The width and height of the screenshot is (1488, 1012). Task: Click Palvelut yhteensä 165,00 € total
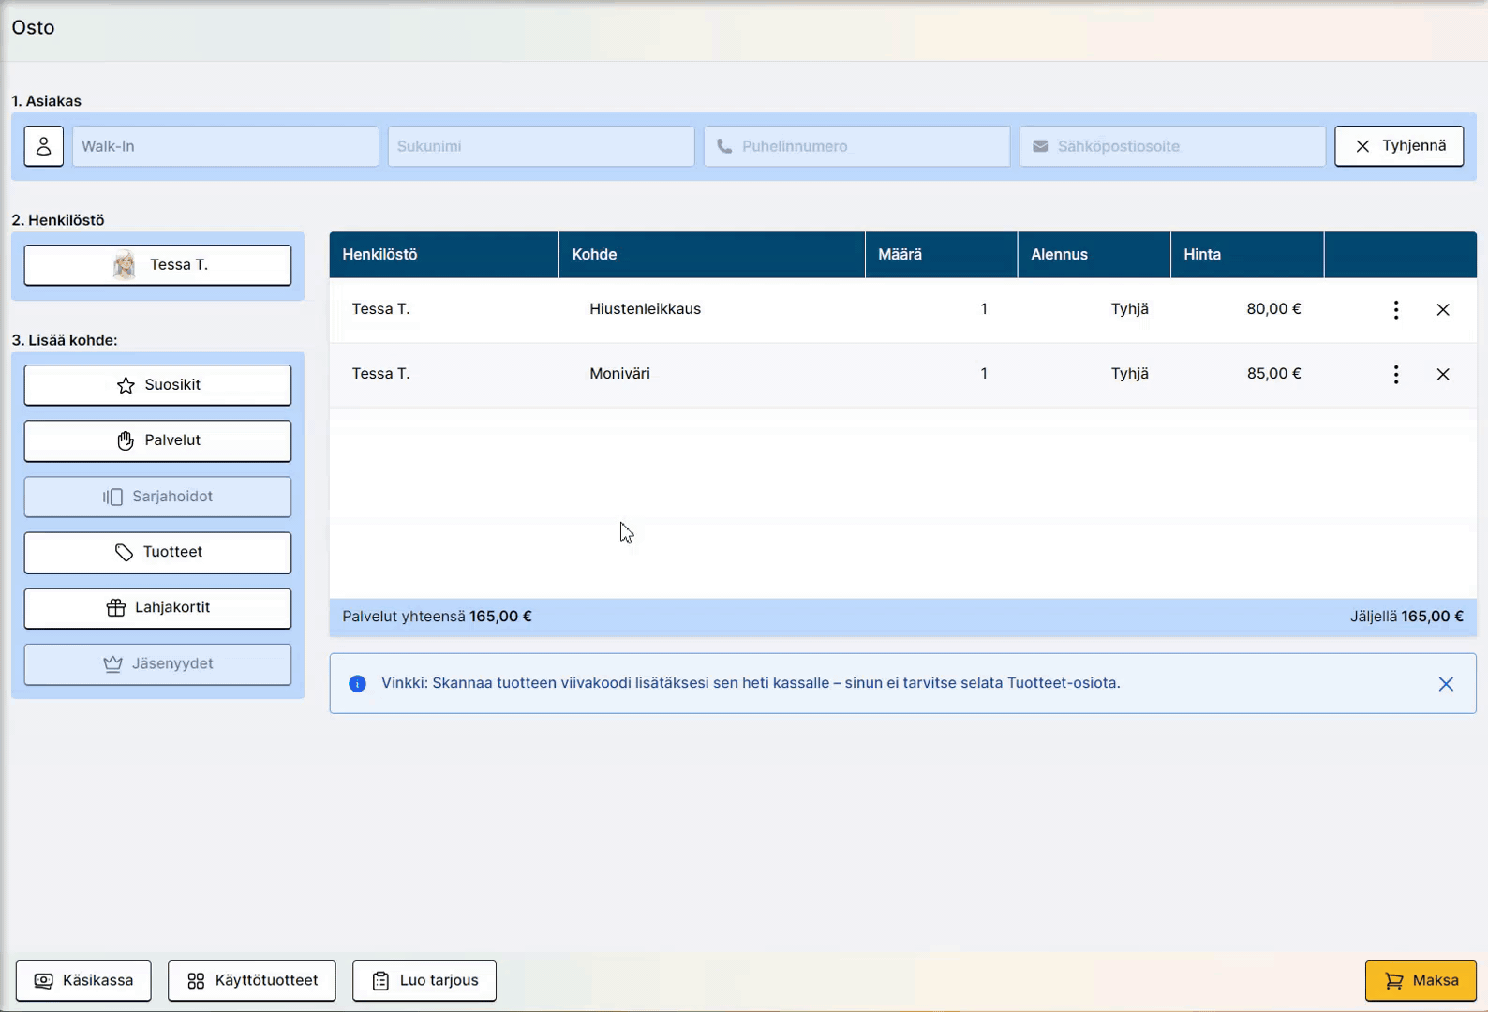click(x=437, y=617)
